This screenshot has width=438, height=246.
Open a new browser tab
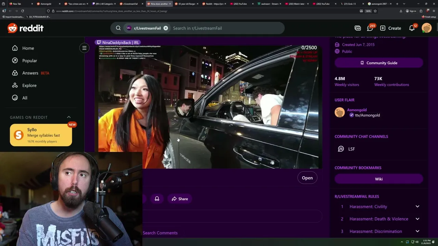pos(397,4)
